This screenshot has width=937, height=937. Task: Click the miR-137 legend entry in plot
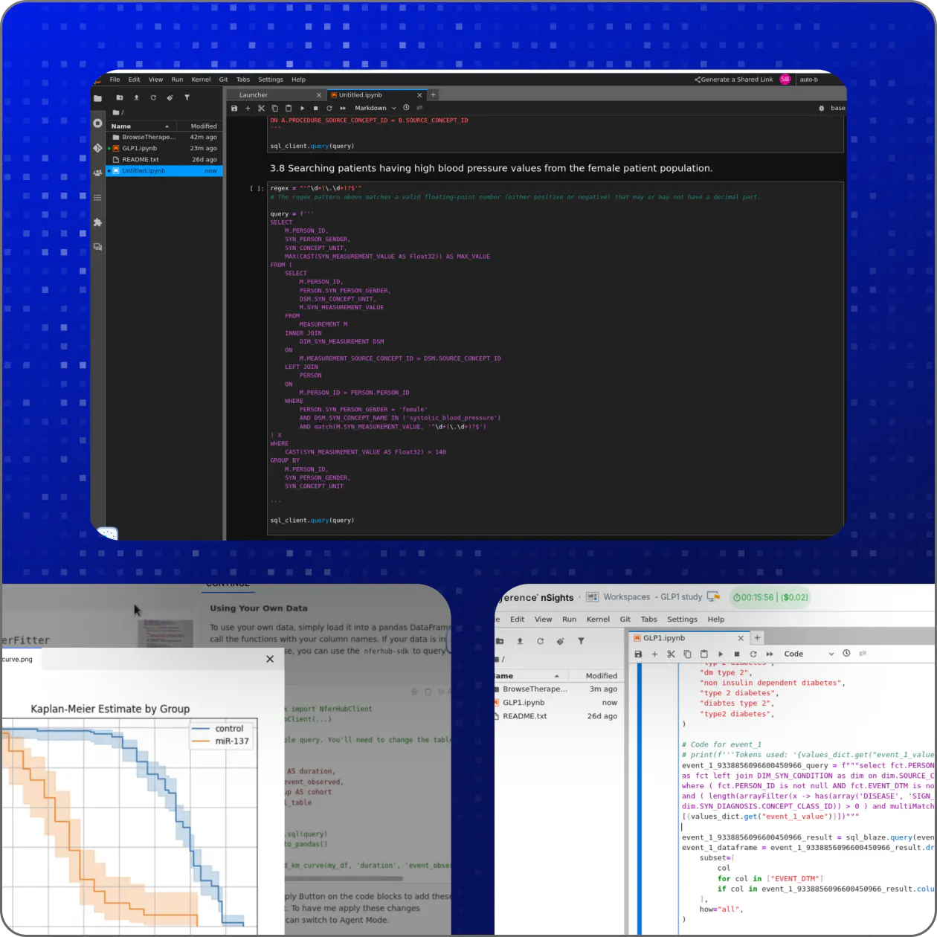pos(220,741)
